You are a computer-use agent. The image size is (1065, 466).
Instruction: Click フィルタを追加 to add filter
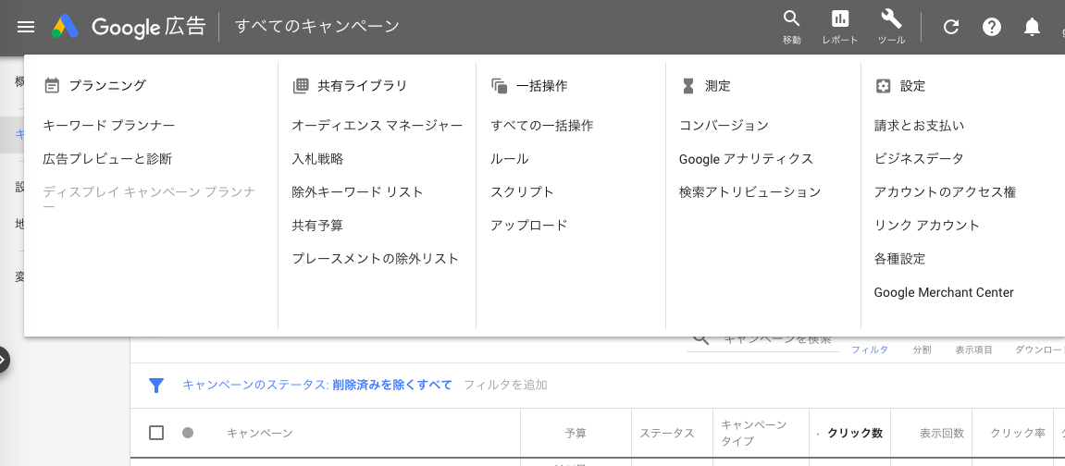click(x=505, y=386)
